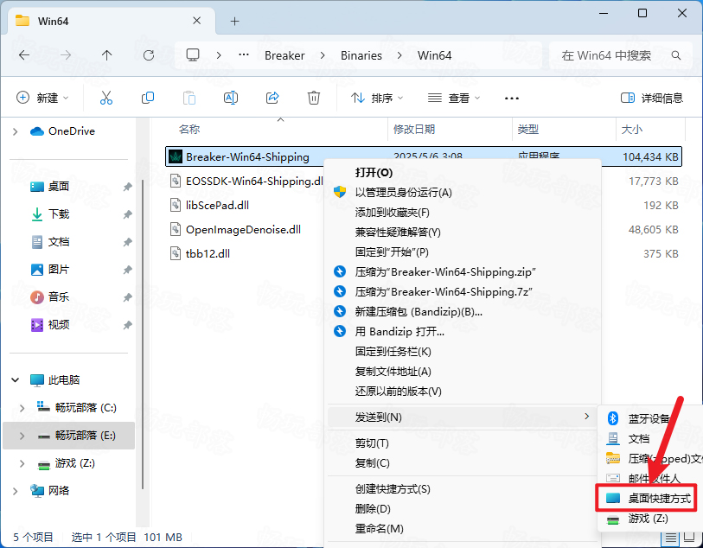The height and width of the screenshot is (548, 703).
Task: Click the Copy icon in toolbar
Action: pyautogui.click(x=148, y=98)
